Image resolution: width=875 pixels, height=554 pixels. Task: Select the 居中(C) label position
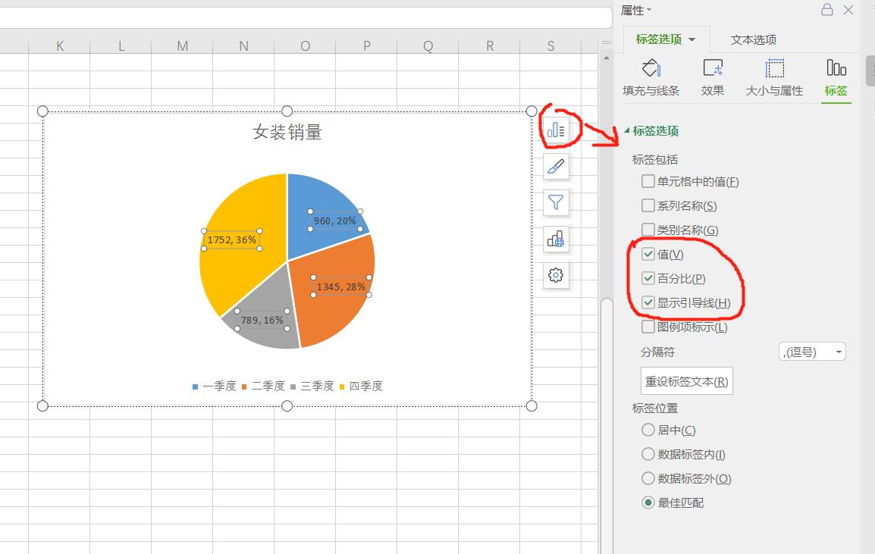tap(648, 430)
